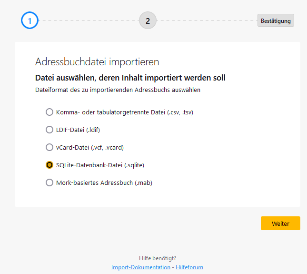The width and height of the screenshot is (307, 274).
Task: Pick the Mork-basiertes Adressbuch radio button
Action: coord(49,183)
